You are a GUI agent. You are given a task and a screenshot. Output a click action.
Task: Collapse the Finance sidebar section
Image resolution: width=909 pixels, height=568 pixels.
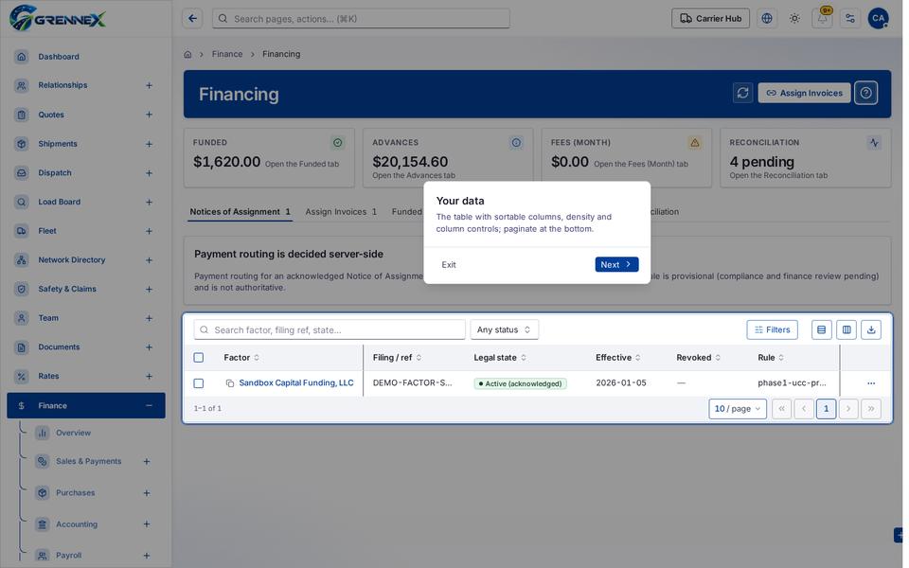149,406
